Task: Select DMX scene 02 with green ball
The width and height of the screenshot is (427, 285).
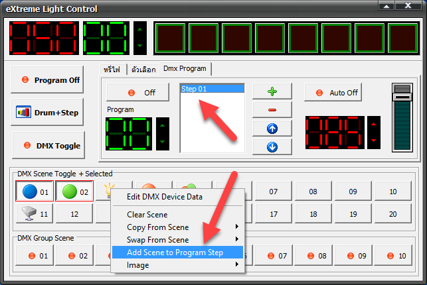Action: (x=74, y=192)
